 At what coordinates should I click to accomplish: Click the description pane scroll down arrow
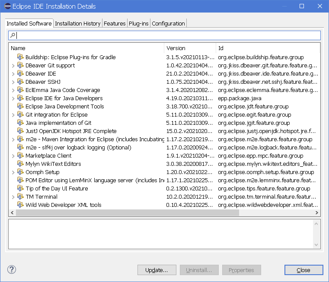pyautogui.click(x=316, y=245)
